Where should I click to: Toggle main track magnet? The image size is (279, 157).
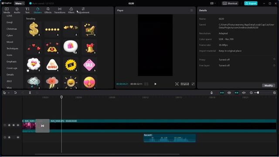(x=222, y=92)
